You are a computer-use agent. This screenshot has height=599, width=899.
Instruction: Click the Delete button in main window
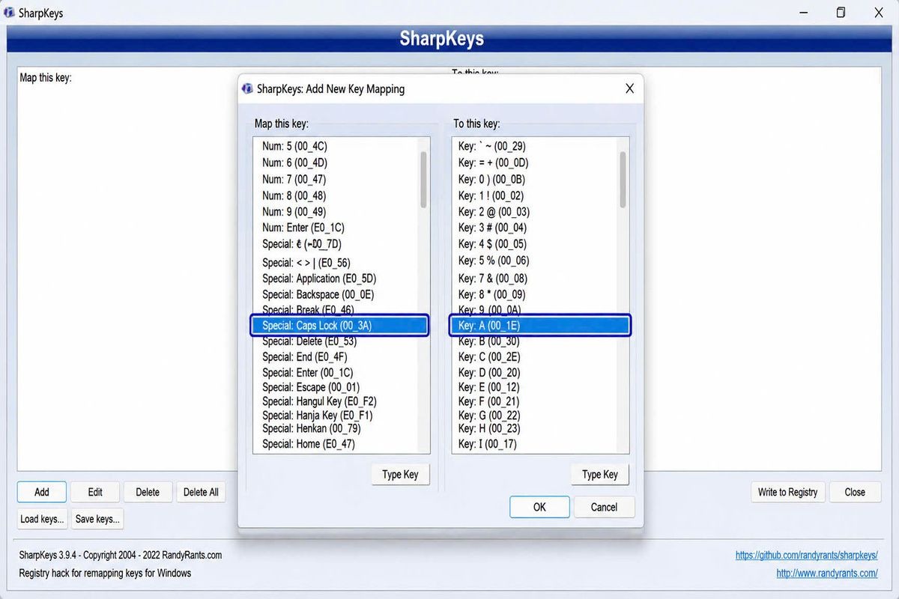pyautogui.click(x=148, y=492)
